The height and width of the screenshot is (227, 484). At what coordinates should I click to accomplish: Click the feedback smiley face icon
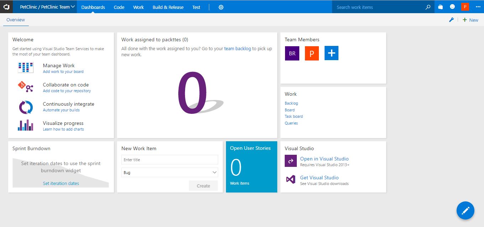click(x=452, y=7)
